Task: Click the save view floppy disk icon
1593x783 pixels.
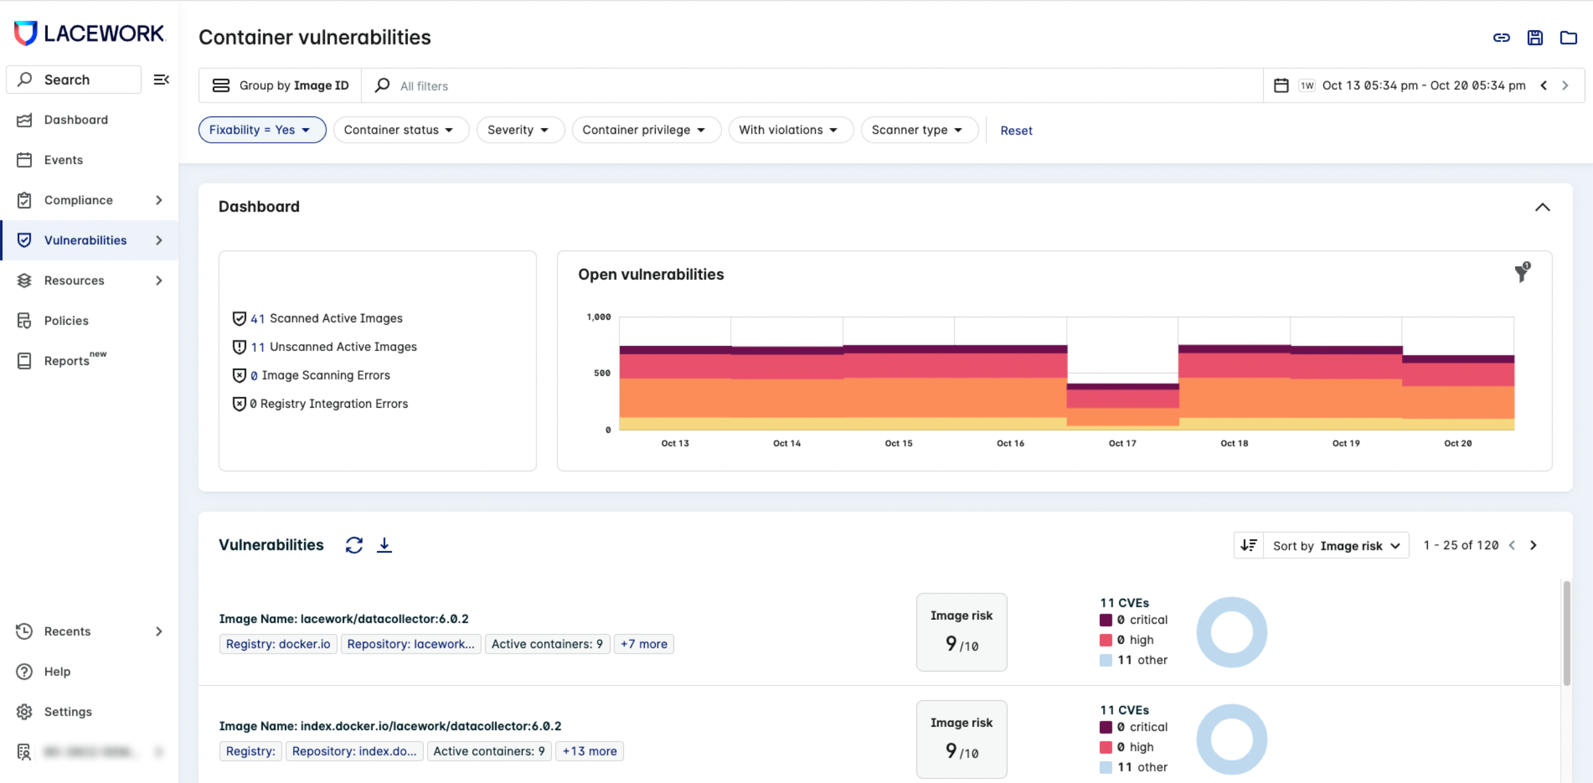Action: coord(1535,38)
